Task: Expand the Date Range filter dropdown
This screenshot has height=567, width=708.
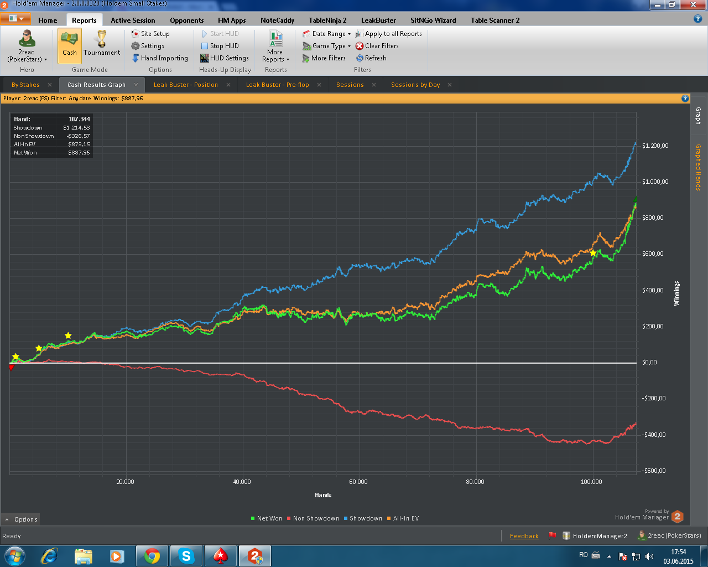Action: tap(327, 34)
